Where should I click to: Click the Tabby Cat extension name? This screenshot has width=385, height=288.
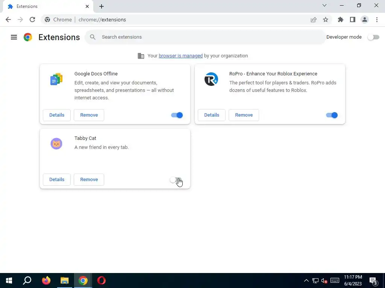(85, 138)
